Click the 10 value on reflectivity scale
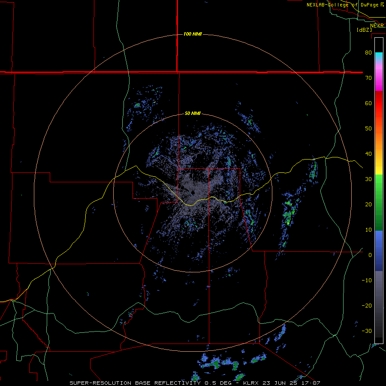Image resolution: width=386 pixels, height=386 pixels. (x=368, y=230)
